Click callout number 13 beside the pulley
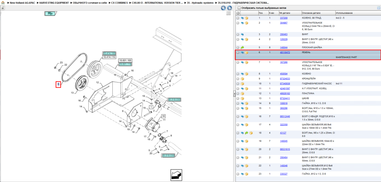Screen dimensions: 381x182 (72, 93)
